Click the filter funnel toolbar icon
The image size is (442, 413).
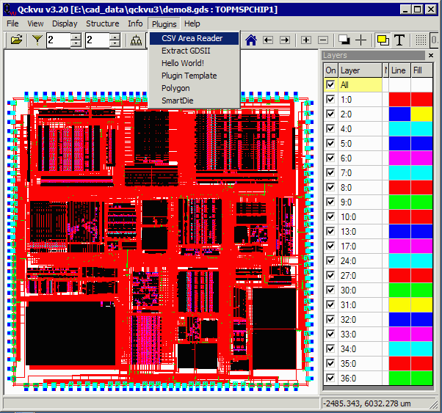pos(37,40)
